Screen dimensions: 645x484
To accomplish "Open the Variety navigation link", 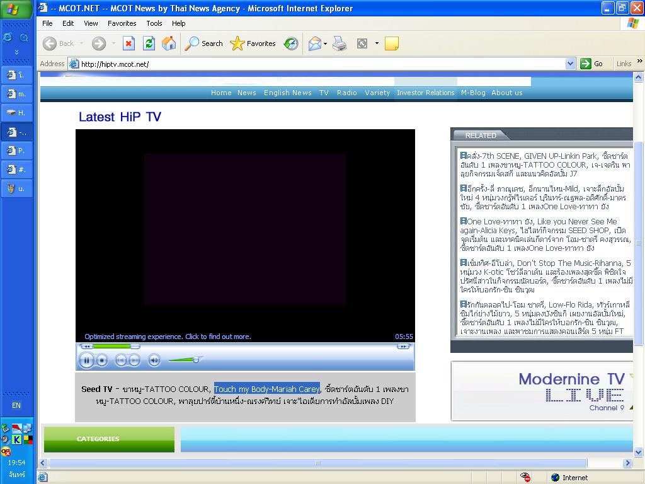I will click(377, 93).
